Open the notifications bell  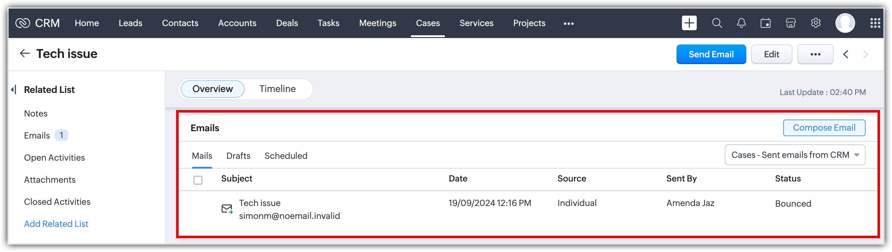click(741, 23)
